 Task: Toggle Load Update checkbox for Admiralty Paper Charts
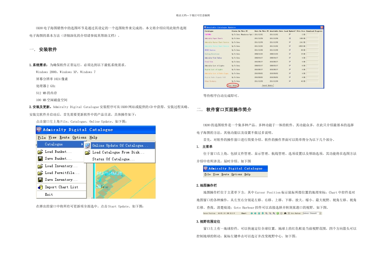click(x=290, y=39)
